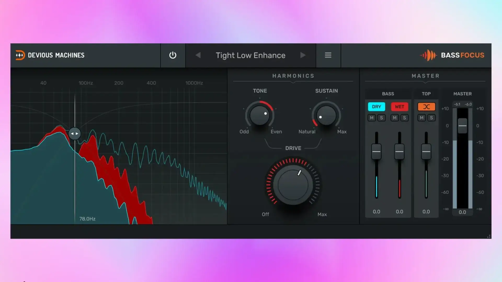Toggle the orange TOP crossover icon
502x282 pixels.
pyautogui.click(x=426, y=107)
